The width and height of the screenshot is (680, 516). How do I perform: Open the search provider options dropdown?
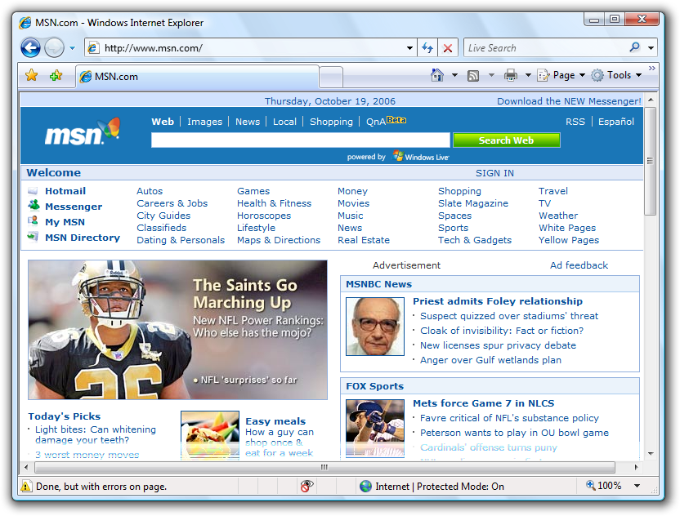(651, 48)
